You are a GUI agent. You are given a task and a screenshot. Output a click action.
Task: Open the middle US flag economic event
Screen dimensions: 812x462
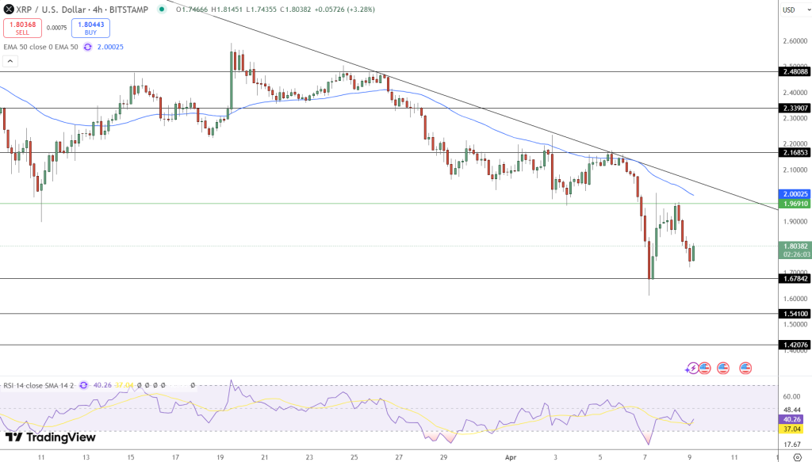[723, 368]
